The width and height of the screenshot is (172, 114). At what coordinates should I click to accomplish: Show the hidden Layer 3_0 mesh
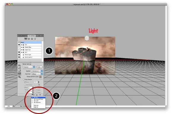pyautogui.click(x=19, y=50)
